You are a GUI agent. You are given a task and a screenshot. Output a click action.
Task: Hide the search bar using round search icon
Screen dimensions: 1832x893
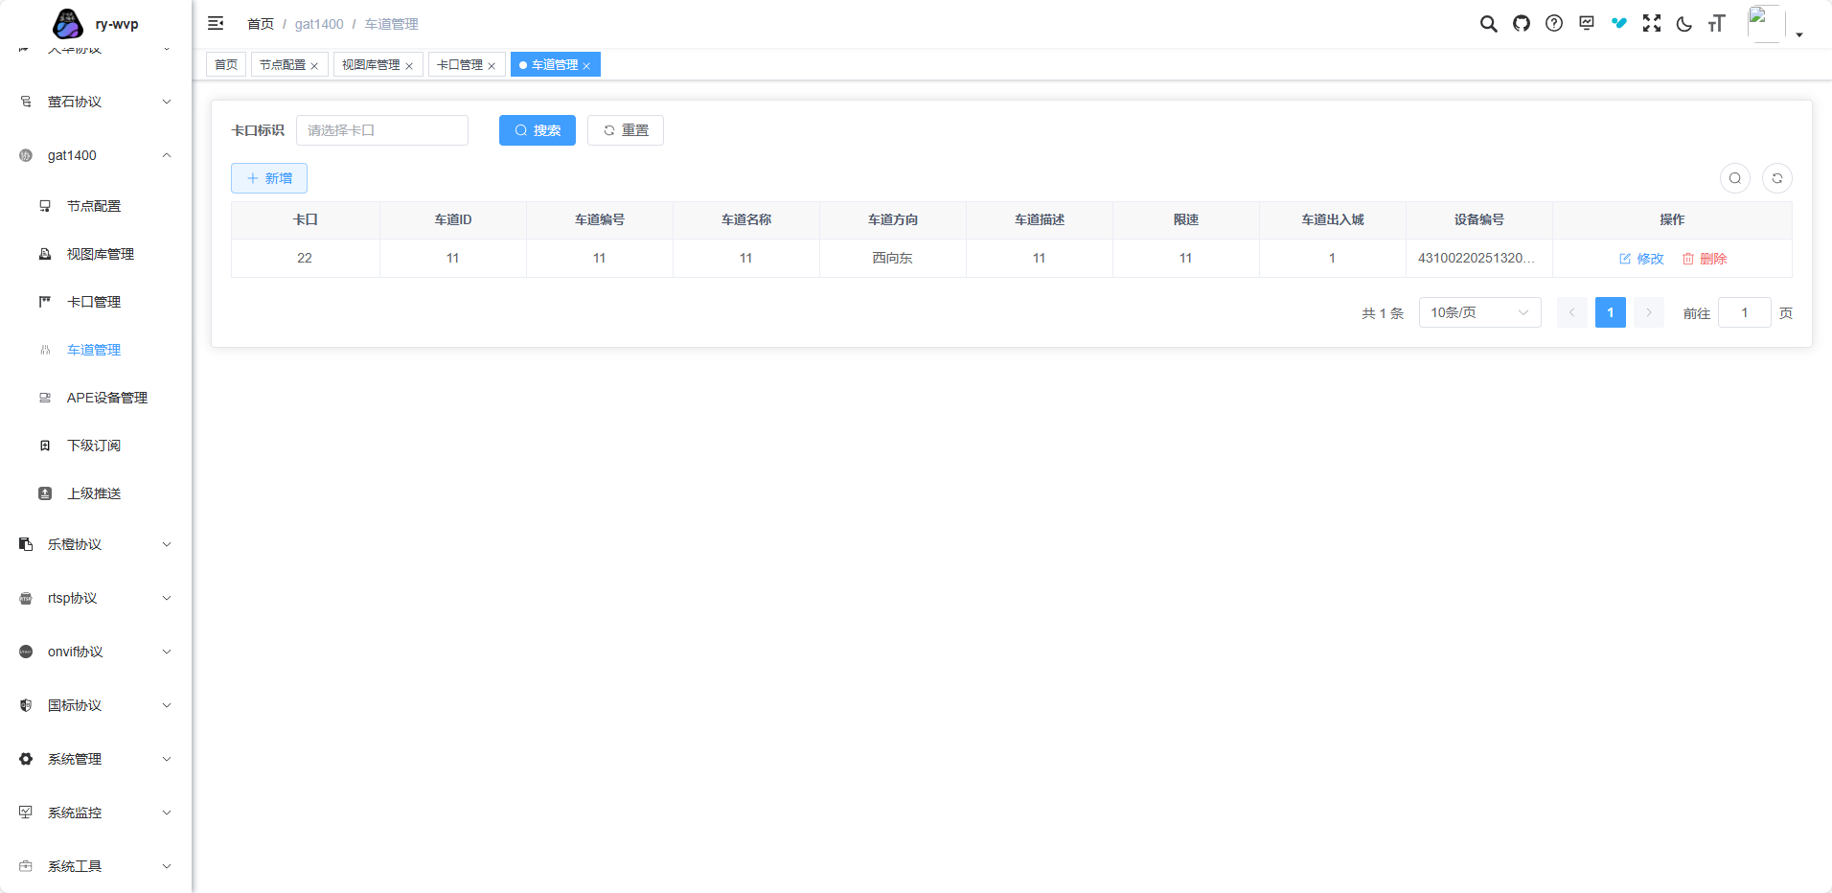click(x=1734, y=178)
